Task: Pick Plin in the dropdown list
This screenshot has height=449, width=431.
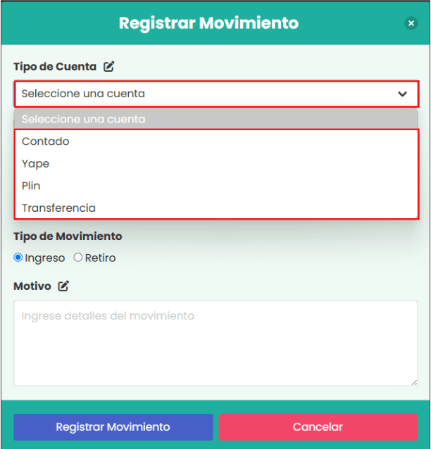Action: coord(31,186)
